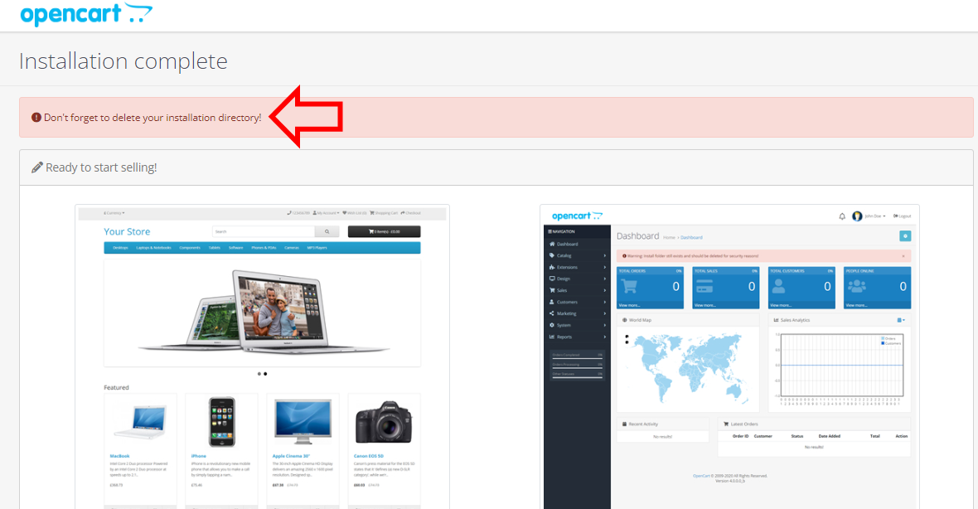The height and width of the screenshot is (509, 978).
Task: Click the "Ready to start selling!" panel title
Action: [101, 167]
